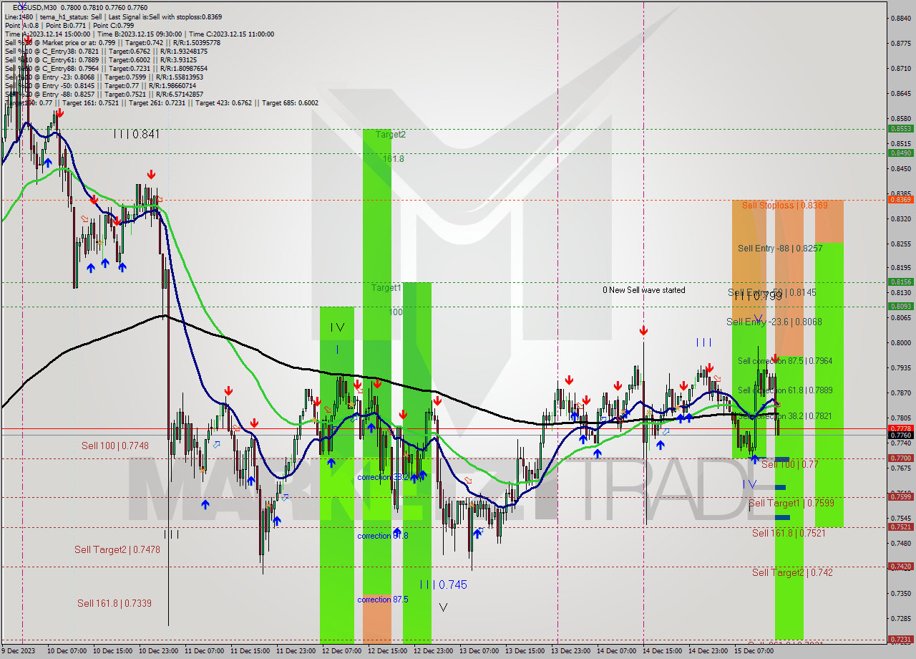Click the blue wave V marker under Sell Entry -23.6
The width and height of the screenshot is (916, 659).
tap(758, 318)
